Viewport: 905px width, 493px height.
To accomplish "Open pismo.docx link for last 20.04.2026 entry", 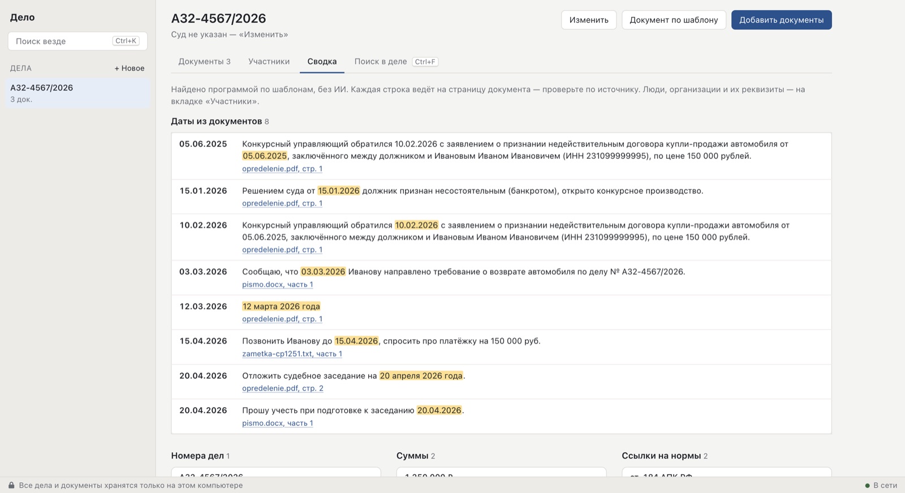I will (278, 423).
